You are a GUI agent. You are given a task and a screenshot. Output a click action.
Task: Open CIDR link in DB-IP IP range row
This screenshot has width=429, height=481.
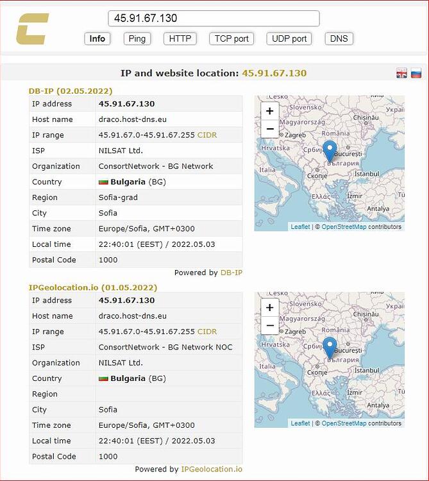click(207, 135)
